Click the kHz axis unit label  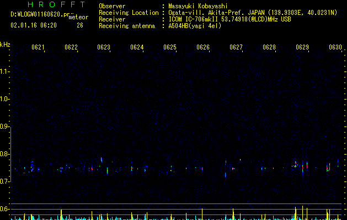click(5, 45)
